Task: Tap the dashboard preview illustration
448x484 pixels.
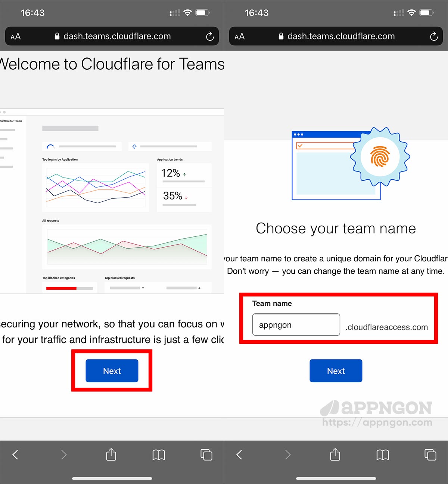Action: (x=112, y=201)
